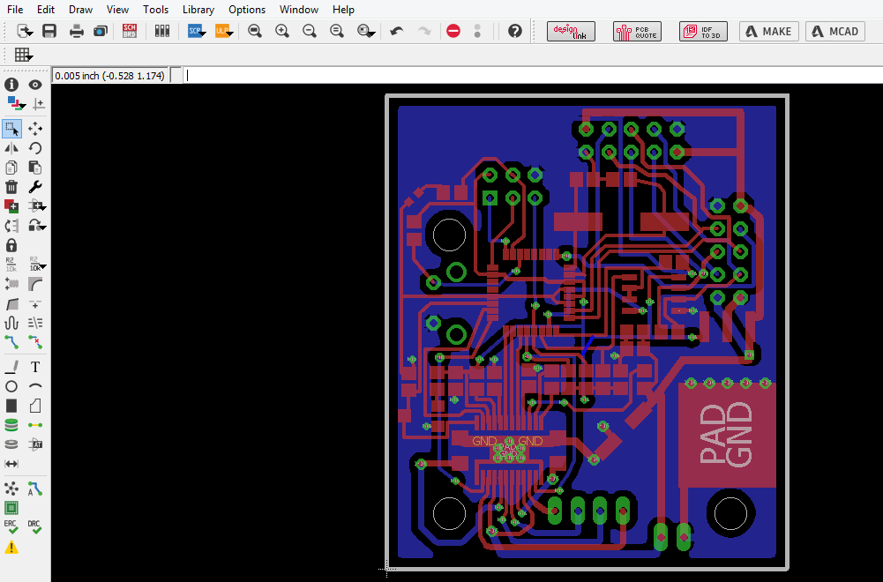Image resolution: width=883 pixels, height=582 pixels.
Task: Click the Design Link button
Action: (571, 32)
